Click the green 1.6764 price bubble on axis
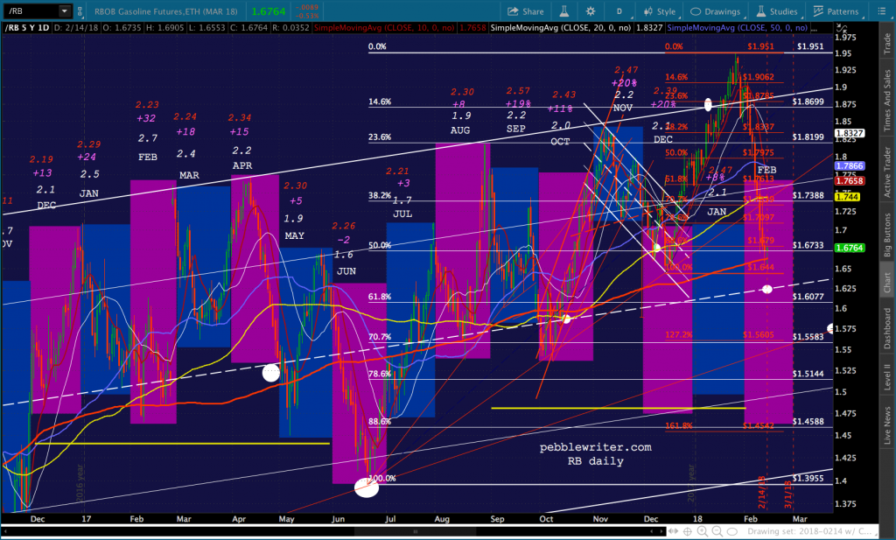896x540 pixels. tap(850, 248)
